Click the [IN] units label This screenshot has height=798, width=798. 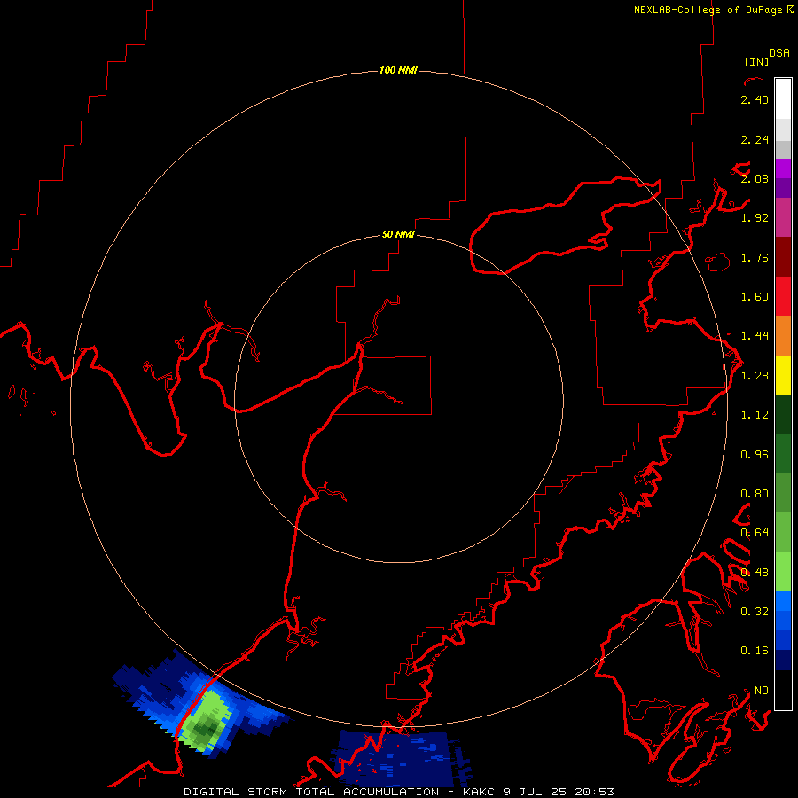point(756,61)
